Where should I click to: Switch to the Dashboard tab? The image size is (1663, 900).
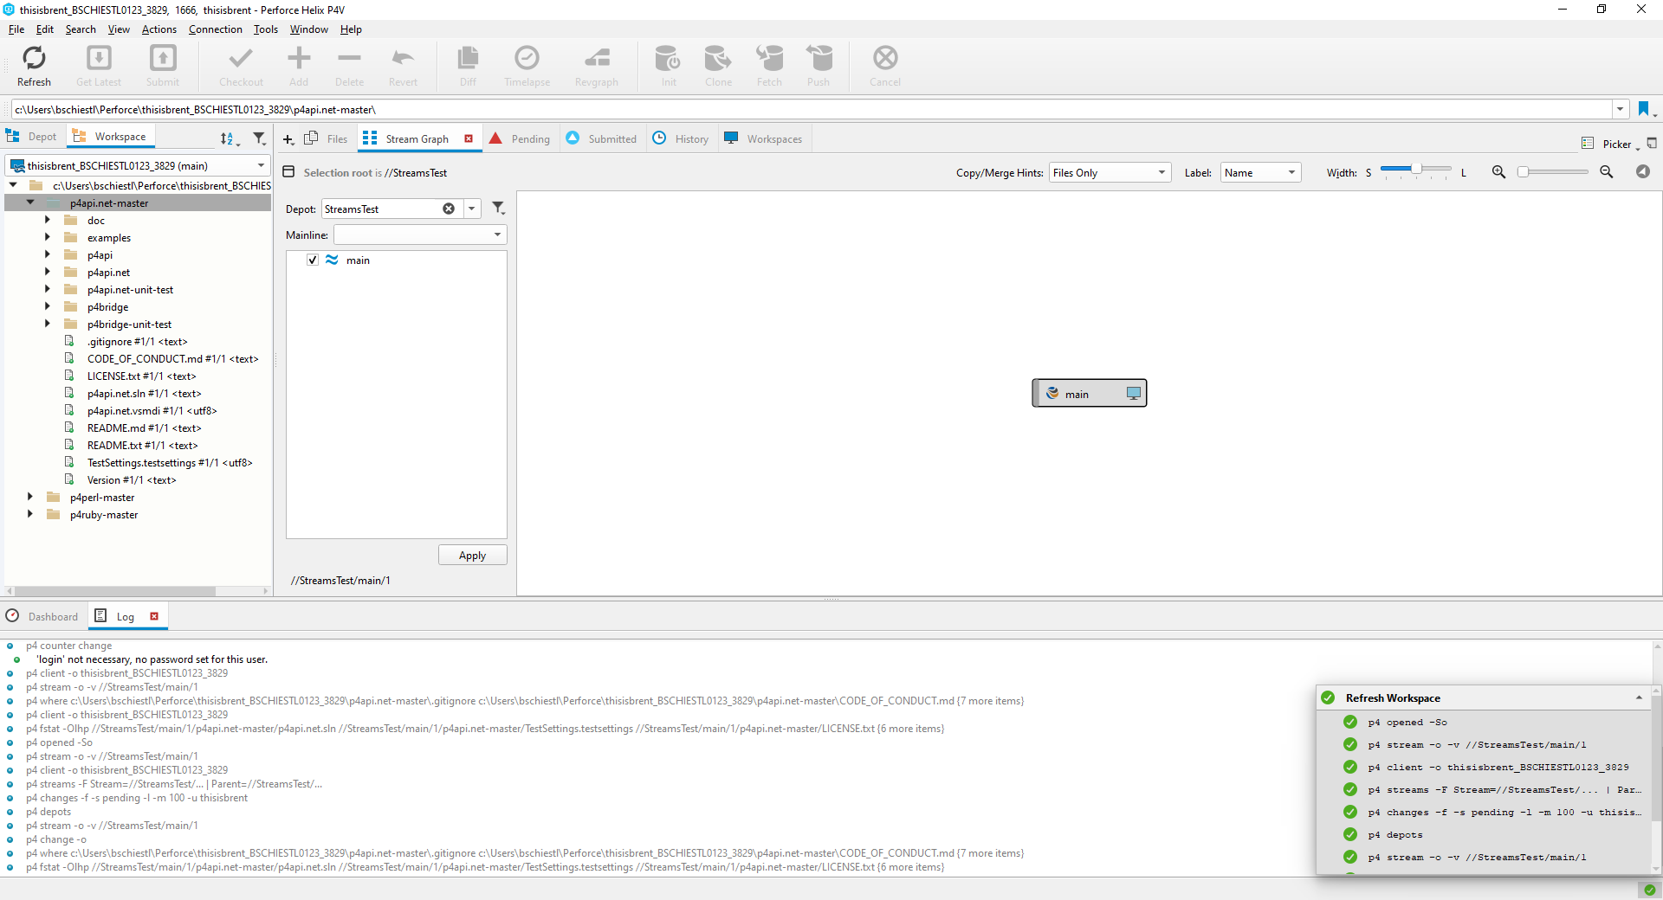[x=42, y=616]
